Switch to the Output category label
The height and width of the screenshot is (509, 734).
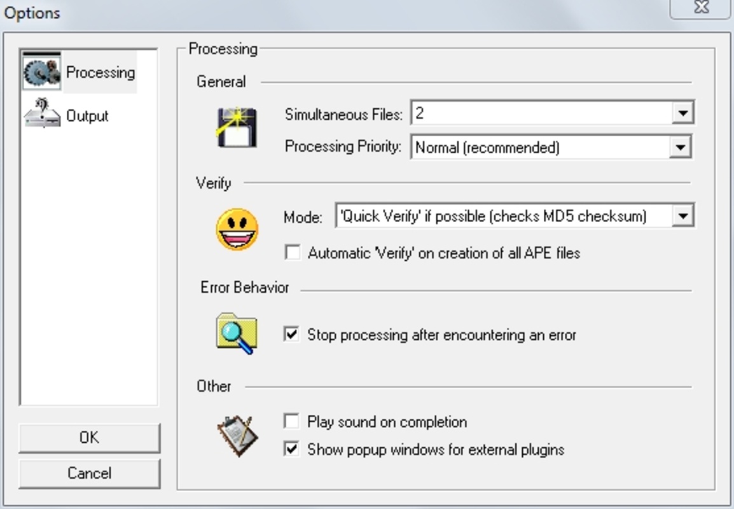(87, 116)
